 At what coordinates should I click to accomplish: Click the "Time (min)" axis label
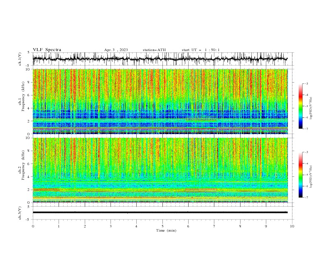point(166,230)
